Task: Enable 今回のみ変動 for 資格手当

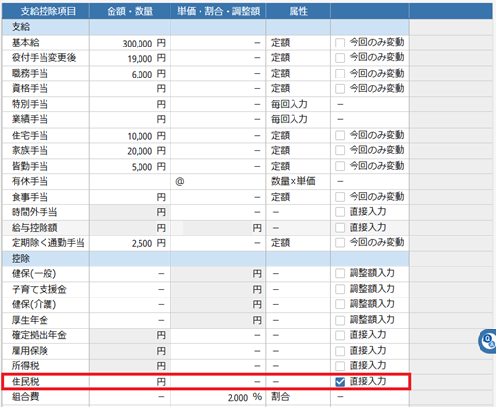Action: [340, 89]
